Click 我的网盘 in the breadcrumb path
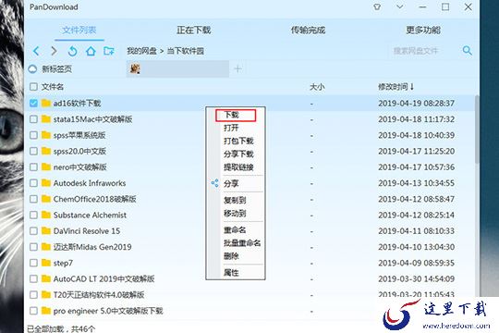Screen dimensions: 499x333 pos(141,51)
